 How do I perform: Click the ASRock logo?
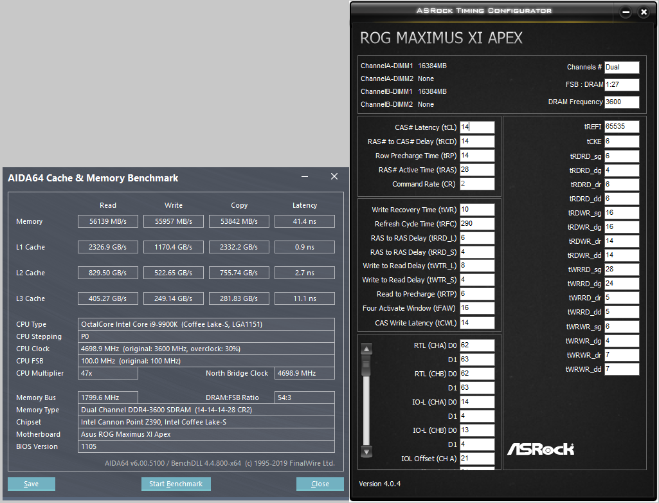tap(541, 449)
